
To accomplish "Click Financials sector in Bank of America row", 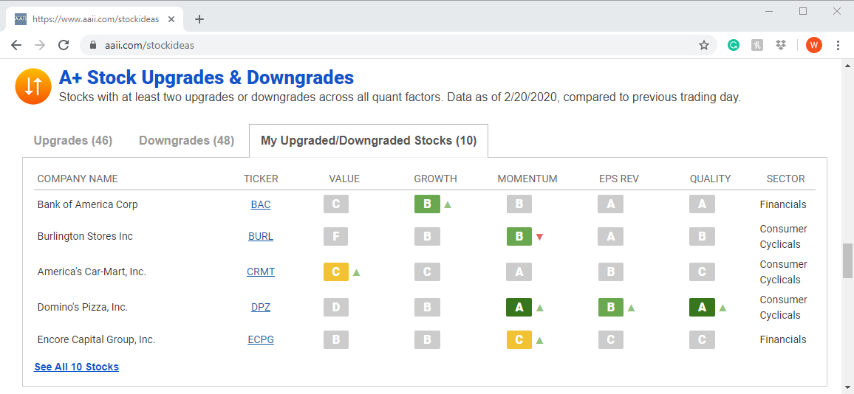I will [x=783, y=204].
